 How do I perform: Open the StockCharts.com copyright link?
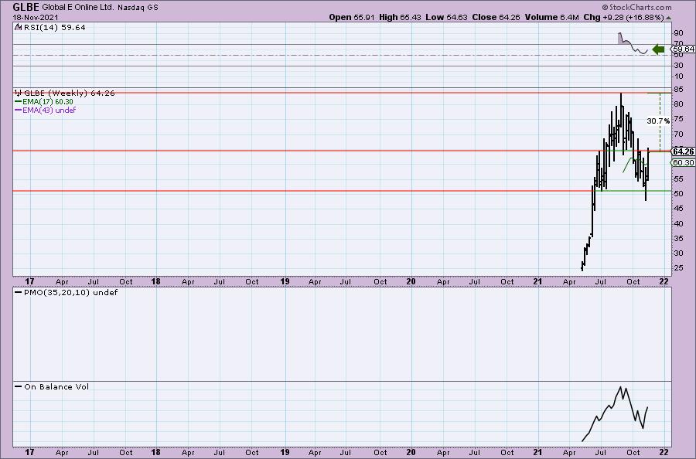[636, 7]
